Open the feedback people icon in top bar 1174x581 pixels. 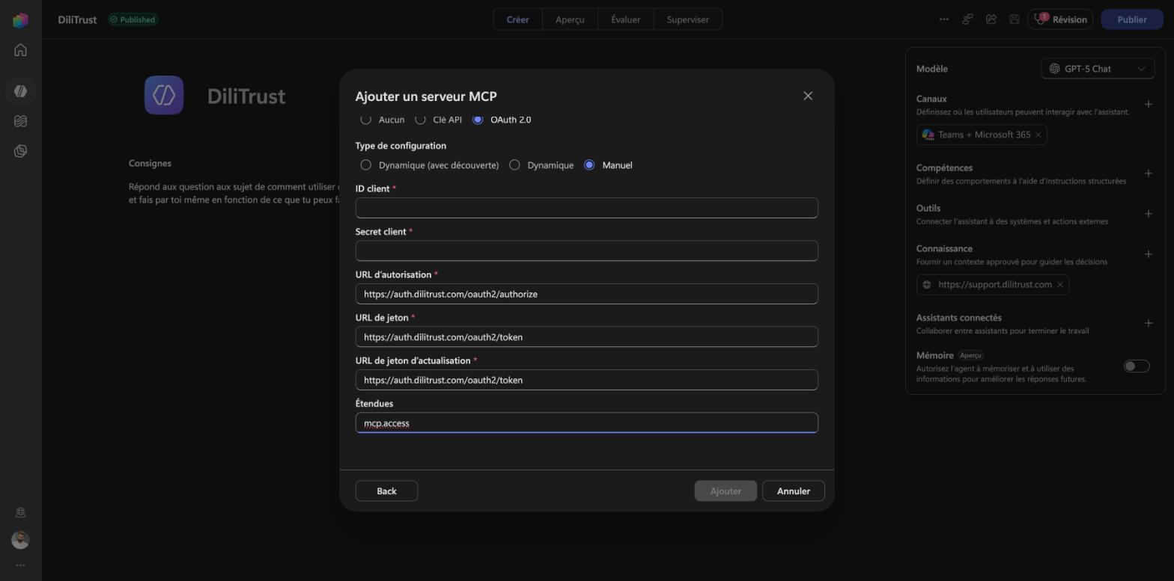(x=967, y=19)
